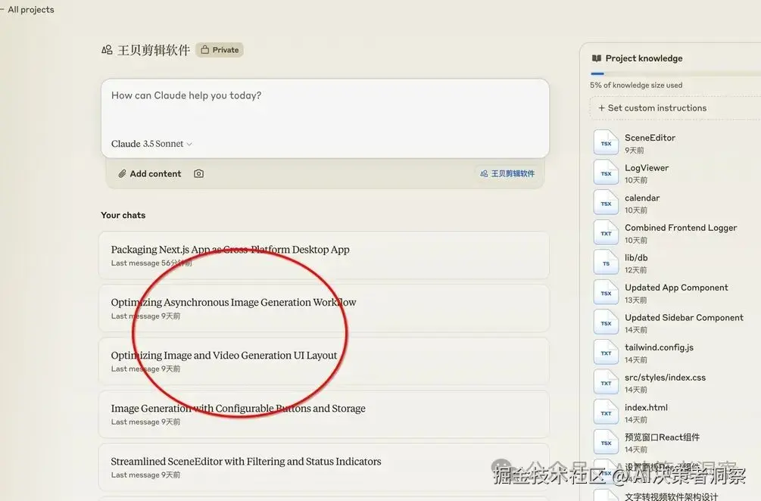Select Combined Frontend Logger file name
The height and width of the screenshot is (501, 761).
point(681,228)
